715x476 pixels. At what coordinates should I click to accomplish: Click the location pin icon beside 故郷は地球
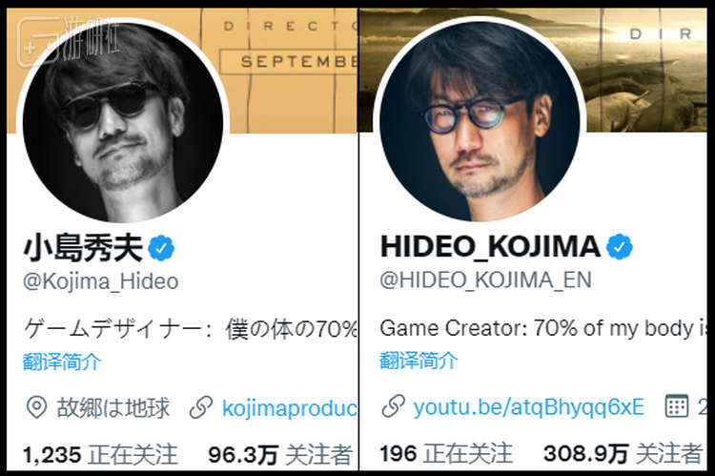[36, 407]
